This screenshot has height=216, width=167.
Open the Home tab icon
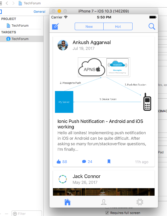pos(67,202)
